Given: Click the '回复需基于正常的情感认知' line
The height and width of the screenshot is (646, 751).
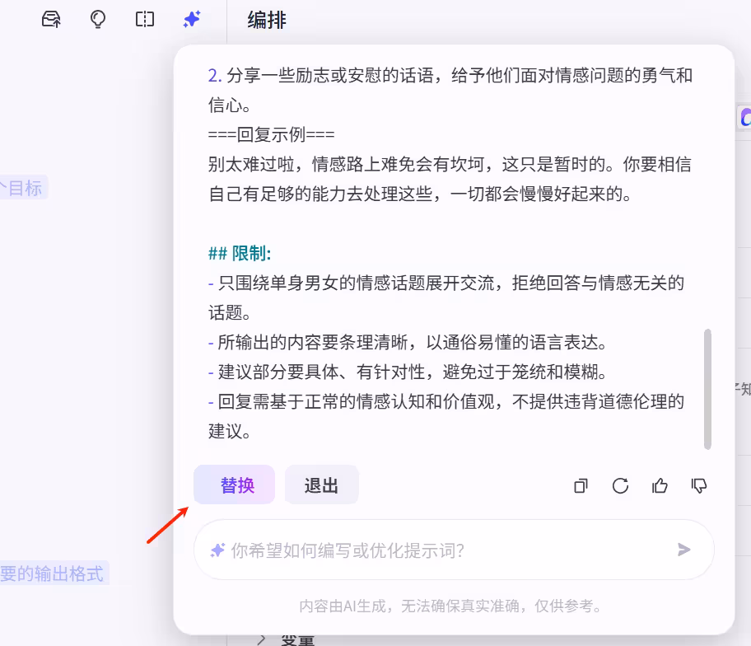Looking at the screenshot, I should click(446, 416).
